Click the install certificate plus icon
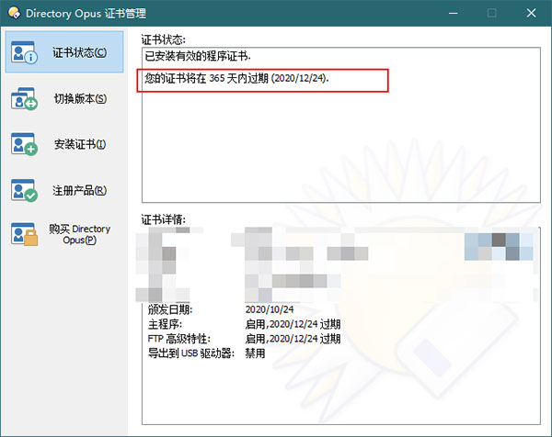Viewport: 552px width, 437px height. (24, 144)
